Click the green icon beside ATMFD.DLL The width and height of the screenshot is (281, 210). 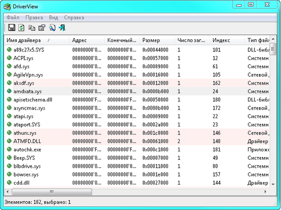click(9, 141)
